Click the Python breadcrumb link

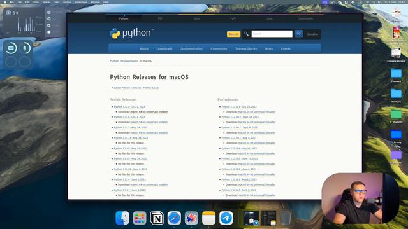click(x=114, y=61)
